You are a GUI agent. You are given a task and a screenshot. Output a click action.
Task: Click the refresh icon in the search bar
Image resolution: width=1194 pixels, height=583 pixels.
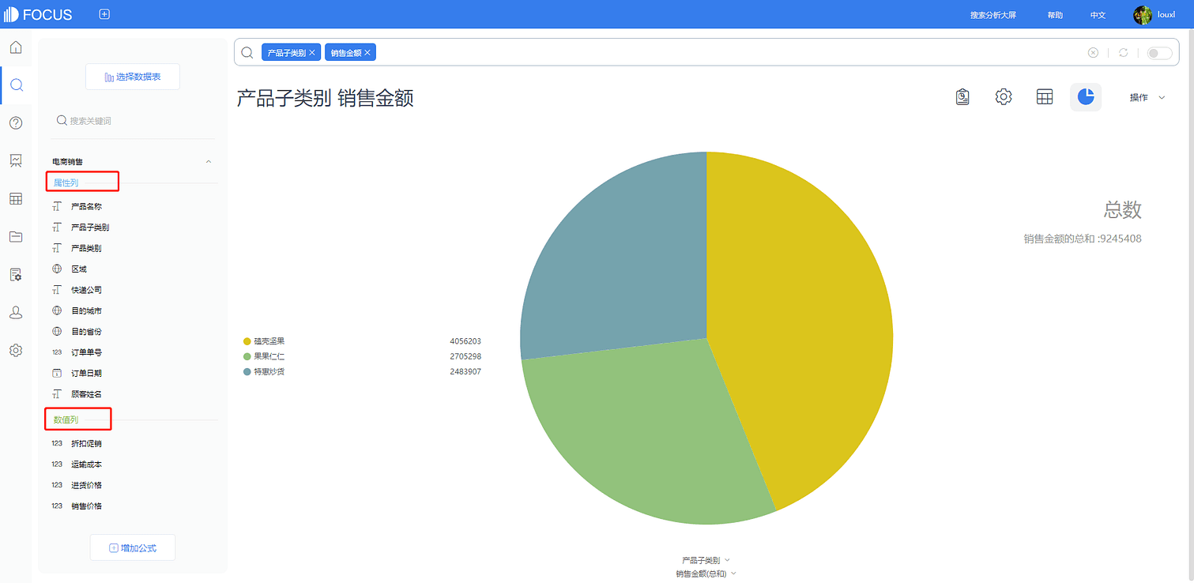click(x=1123, y=53)
